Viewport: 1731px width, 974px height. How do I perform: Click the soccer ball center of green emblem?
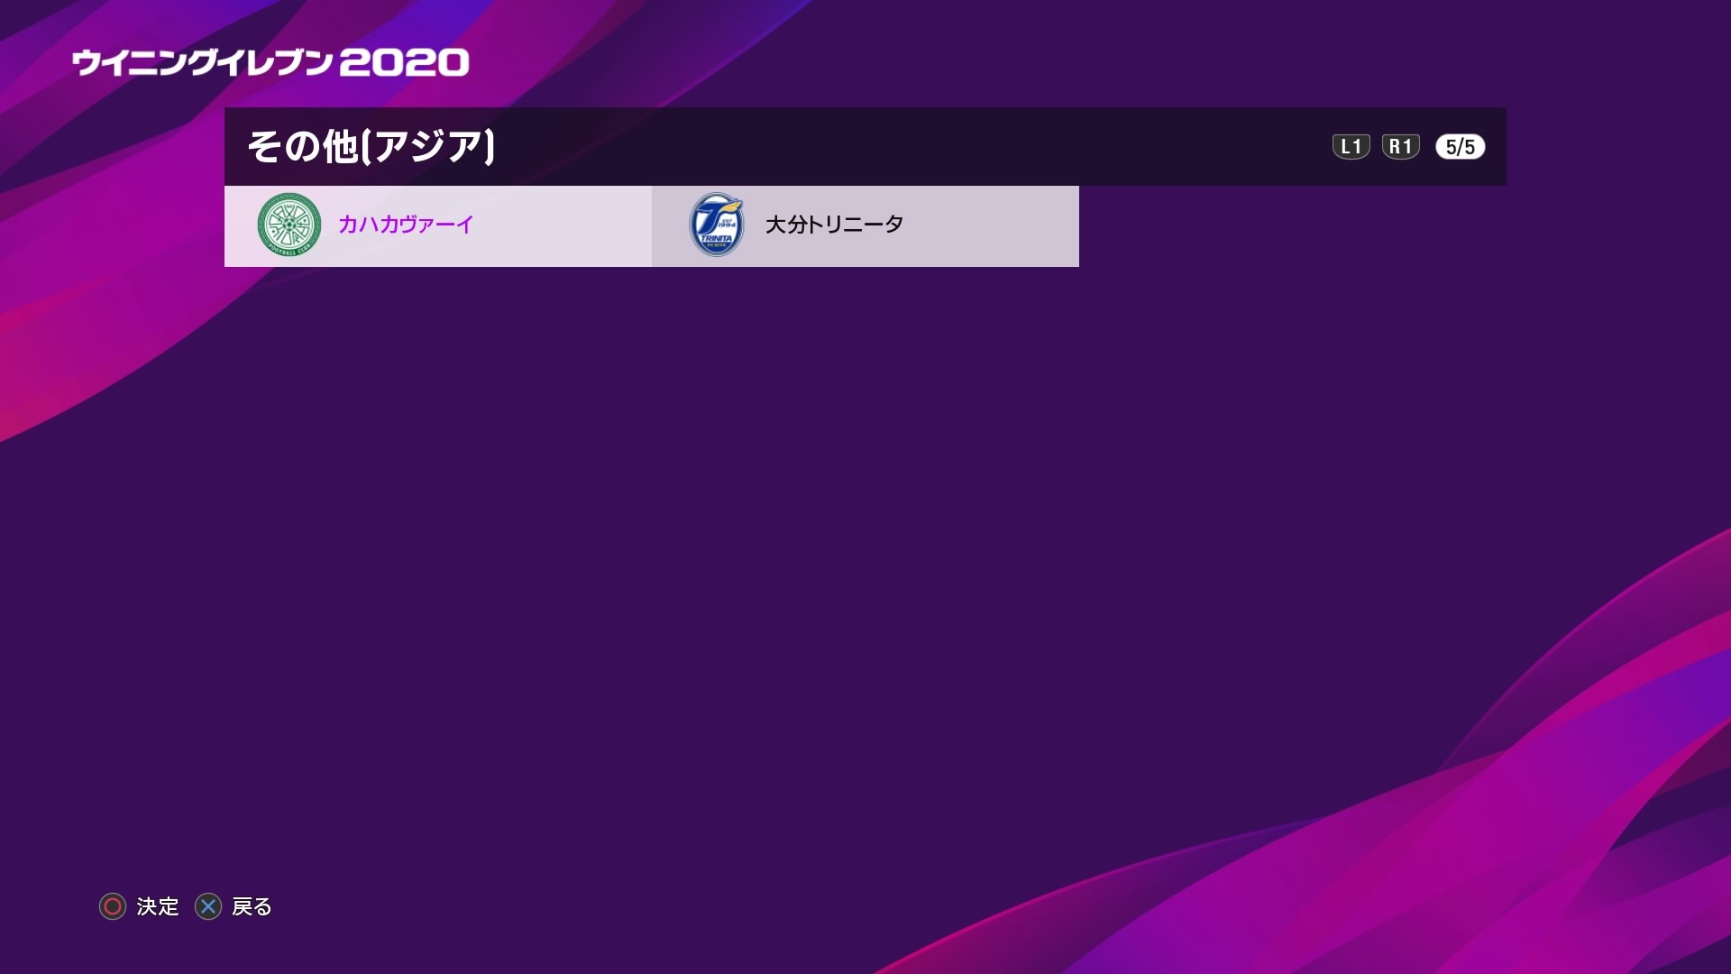(288, 225)
